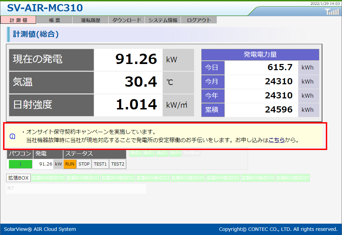Open the 計測値 tab

(x=18, y=20)
